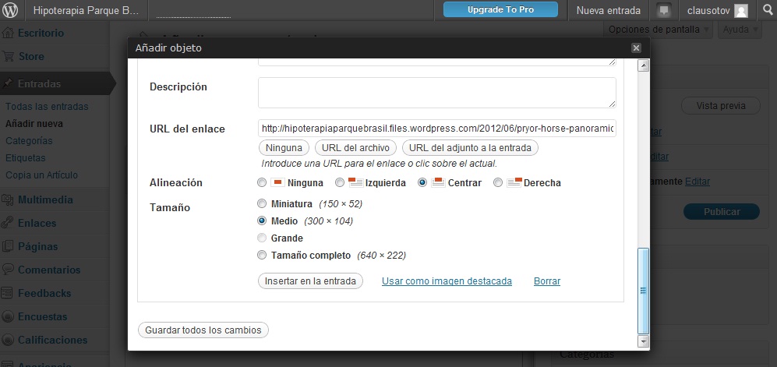Open Comentarios in the sidebar
This screenshot has width=777, height=367.
pos(48,270)
